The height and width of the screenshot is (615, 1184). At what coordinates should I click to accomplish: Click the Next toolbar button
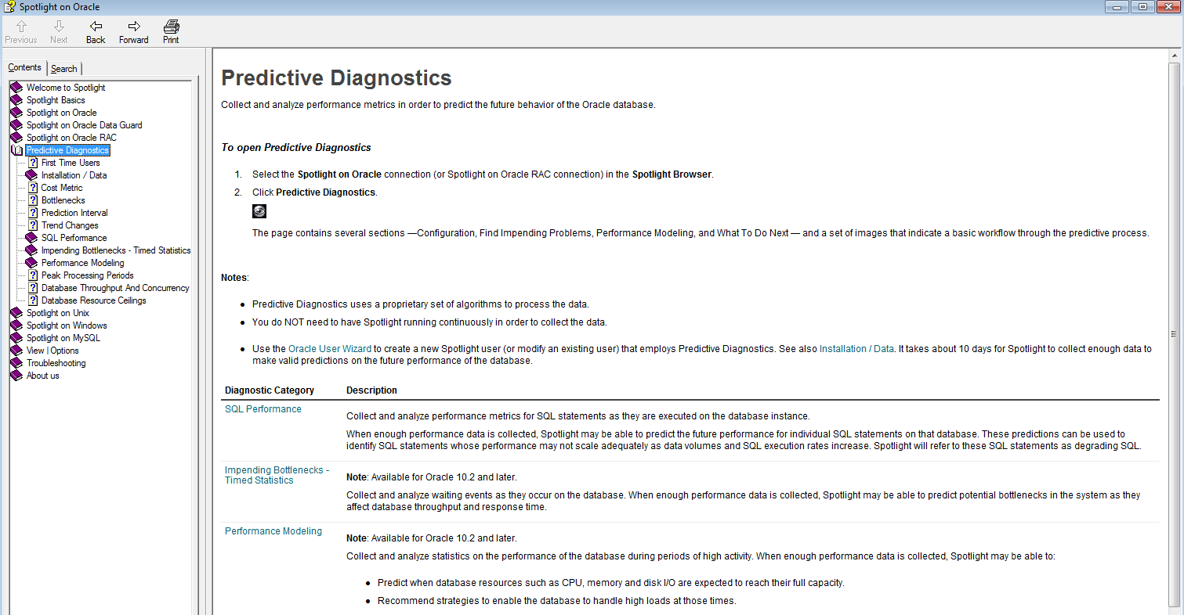59,32
